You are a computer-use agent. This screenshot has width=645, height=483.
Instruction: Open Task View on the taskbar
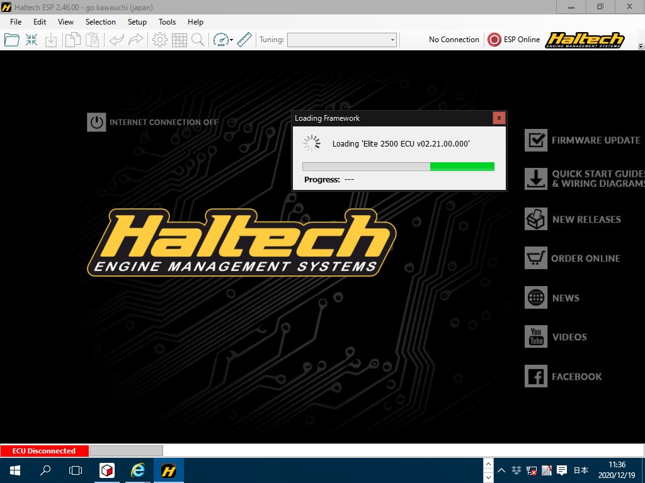76,470
